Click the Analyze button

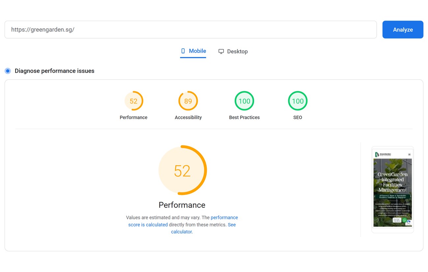[403, 30]
